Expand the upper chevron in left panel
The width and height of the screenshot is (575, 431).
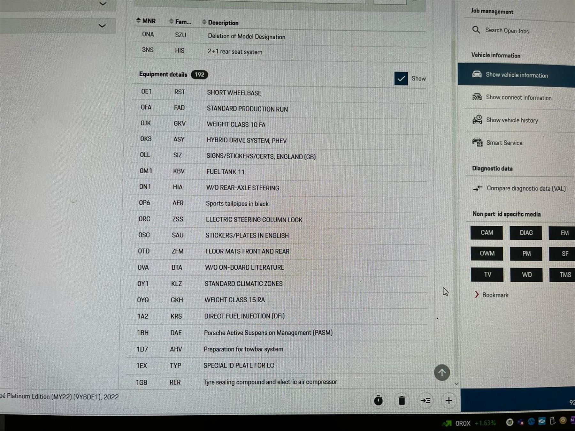click(103, 4)
